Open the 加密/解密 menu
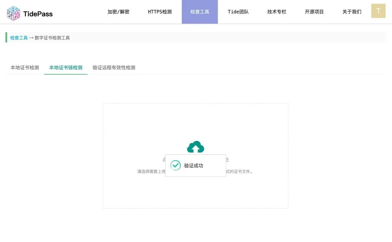 [x=118, y=12]
